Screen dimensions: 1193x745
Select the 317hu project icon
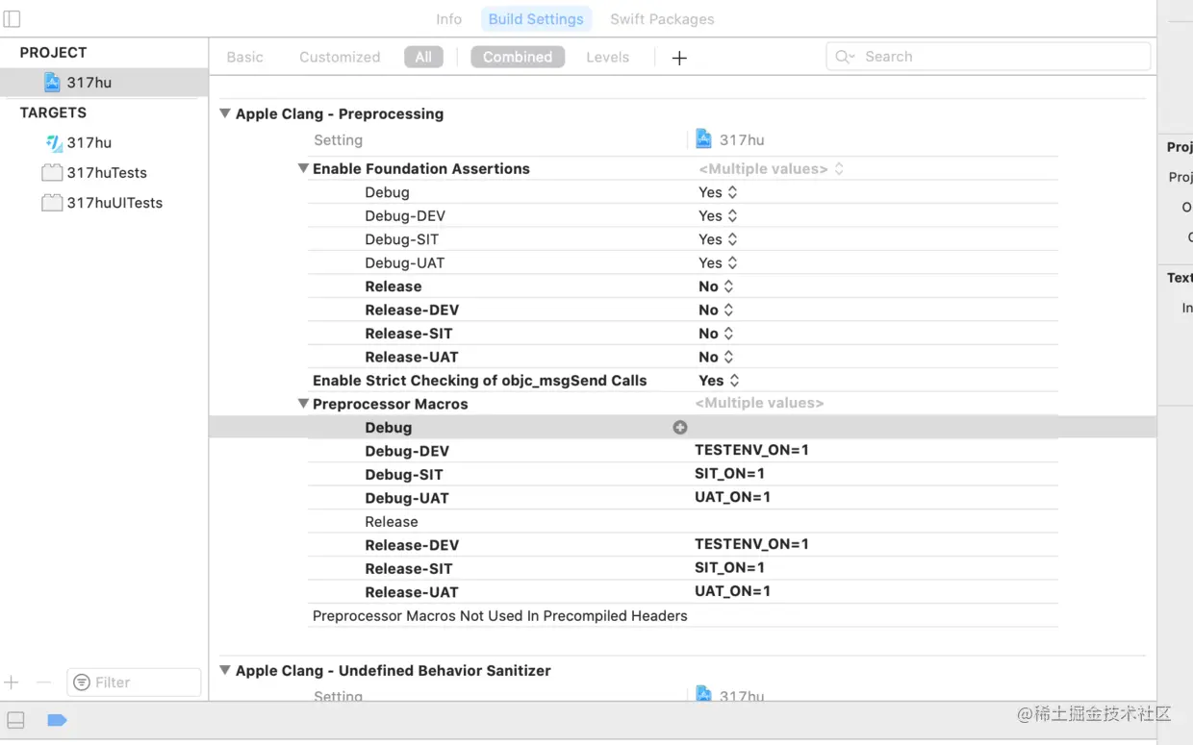pos(52,83)
